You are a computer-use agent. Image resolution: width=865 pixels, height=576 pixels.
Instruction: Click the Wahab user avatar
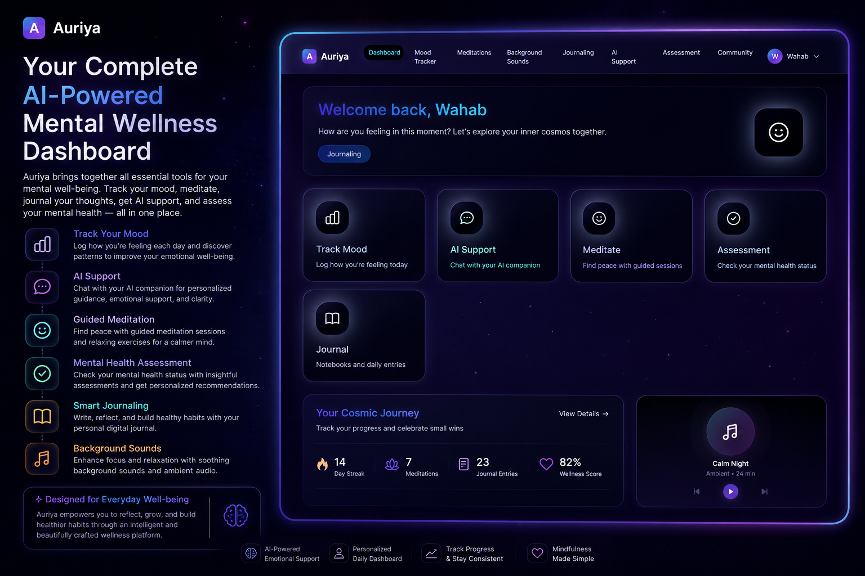(x=775, y=56)
